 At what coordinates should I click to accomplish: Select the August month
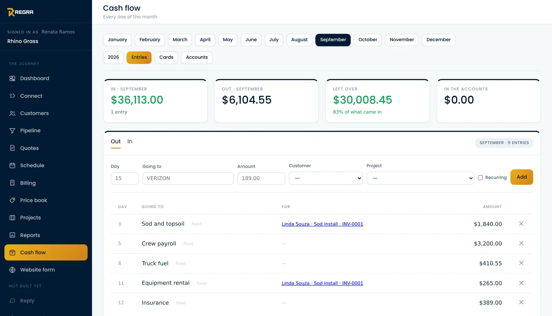tap(299, 40)
